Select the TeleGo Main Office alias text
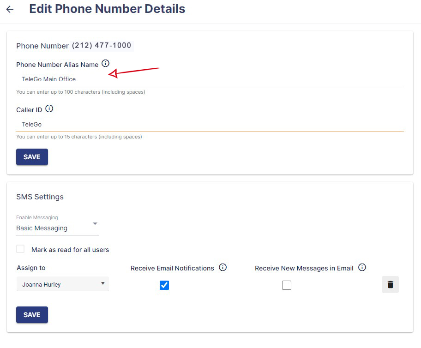This screenshot has width=421, height=348. pos(48,78)
